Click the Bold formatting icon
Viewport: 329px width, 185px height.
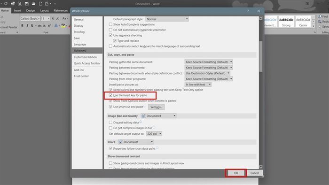click(x=22, y=25)
